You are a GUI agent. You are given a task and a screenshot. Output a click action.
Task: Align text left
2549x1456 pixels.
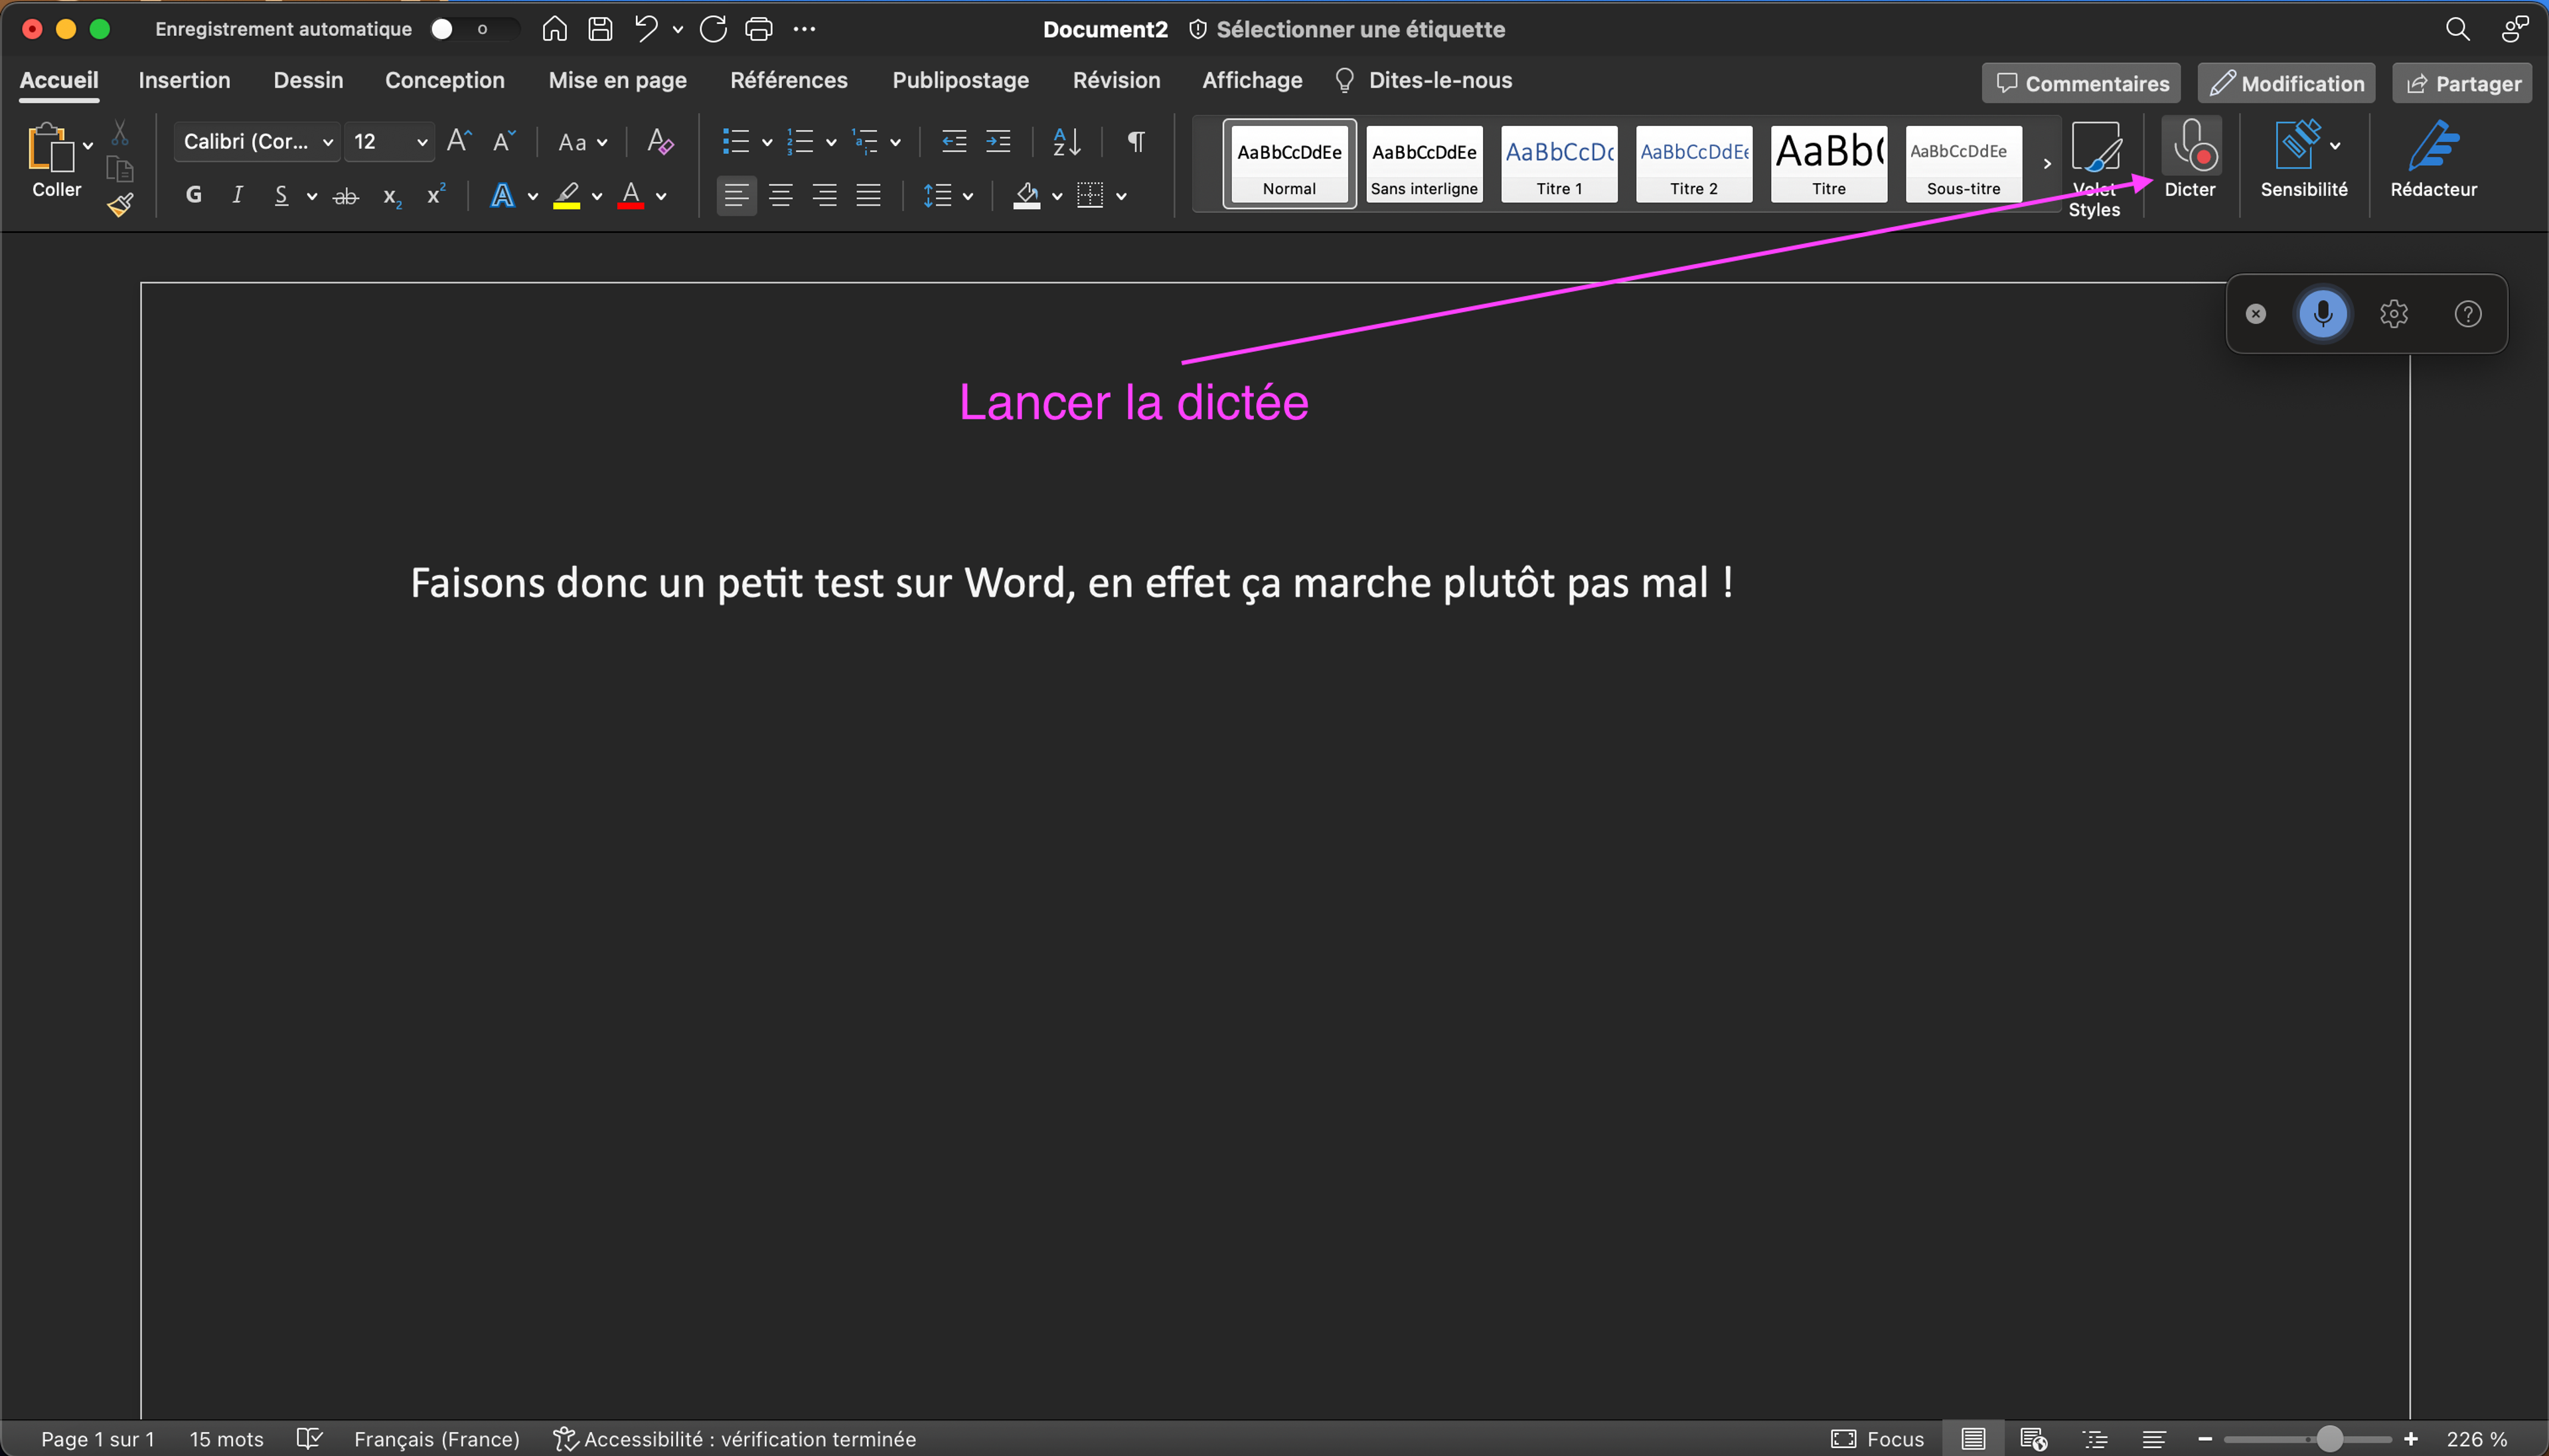tap(736, 195)
